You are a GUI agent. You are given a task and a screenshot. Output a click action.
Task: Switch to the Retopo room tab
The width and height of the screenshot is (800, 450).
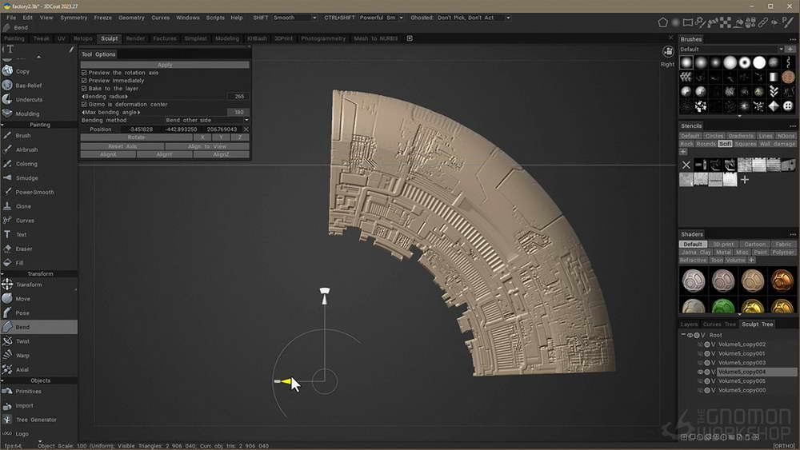pyautogui.click(x=82, y=38)
